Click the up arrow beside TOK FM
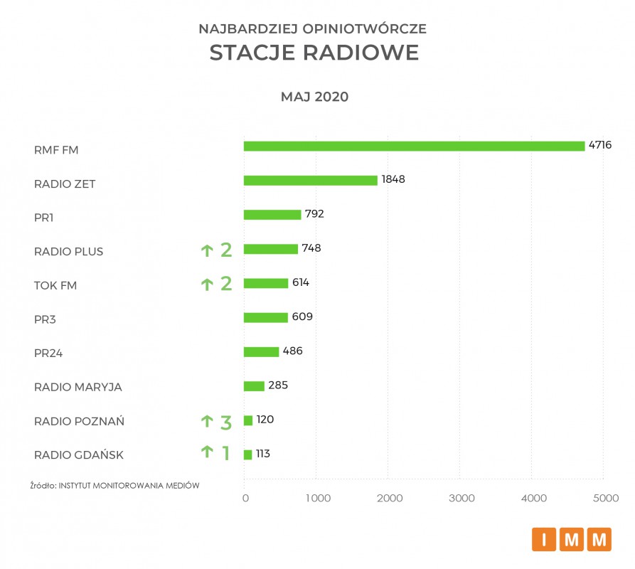 tap(207, 284)
